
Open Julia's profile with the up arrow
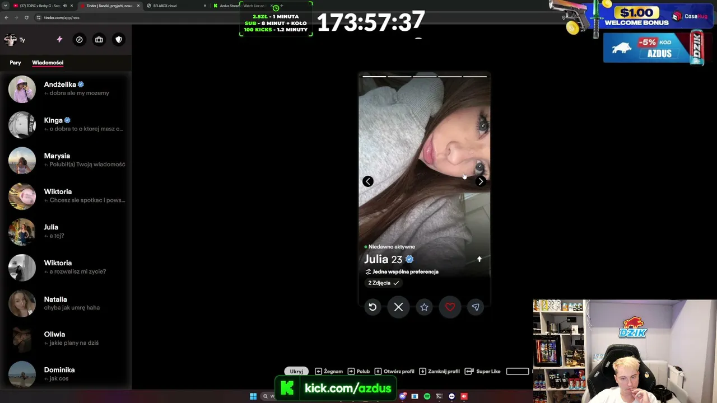point(479,259)
